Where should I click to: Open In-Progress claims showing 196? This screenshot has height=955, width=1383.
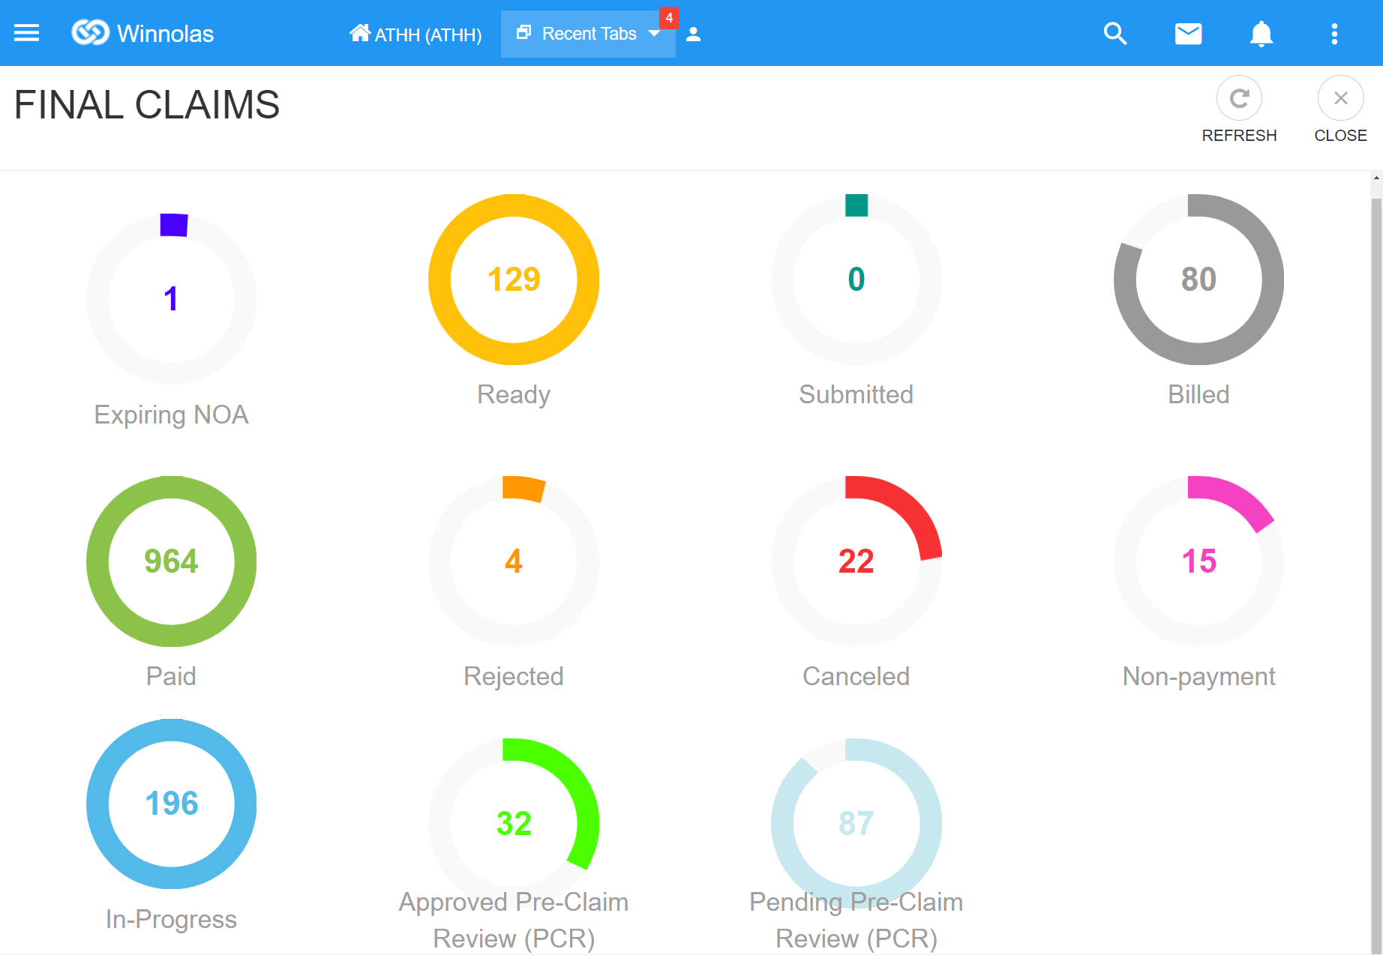[x=171, y=804]
